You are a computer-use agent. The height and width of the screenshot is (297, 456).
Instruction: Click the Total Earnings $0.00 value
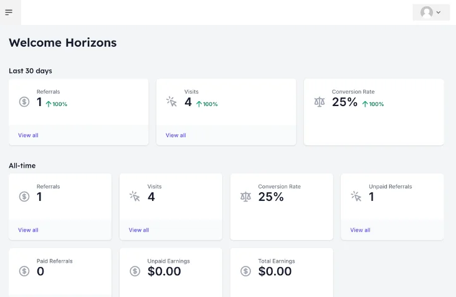coord(275,271)
